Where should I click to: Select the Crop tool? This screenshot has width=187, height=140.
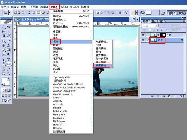point(3,36)
